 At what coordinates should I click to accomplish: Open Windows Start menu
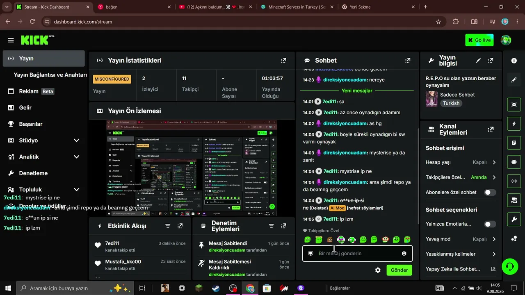8,288
